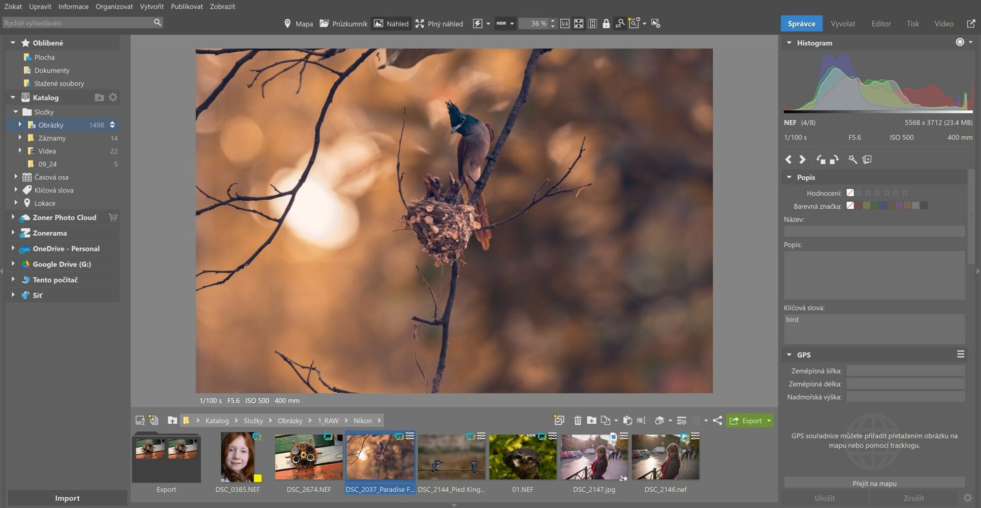Image resolution: width=981 pixels, height=508 pixels.
Task: Switch to the Tisk tab
Action: pos(913,23)
